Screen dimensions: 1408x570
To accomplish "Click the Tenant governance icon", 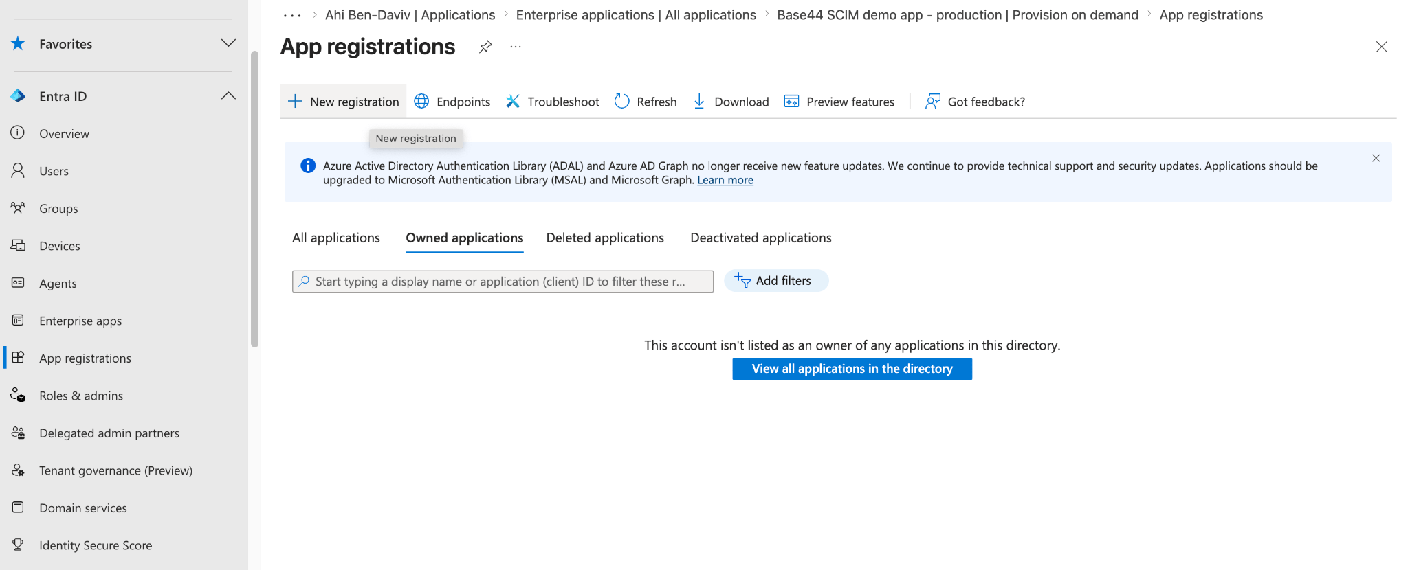I will pyautogui.click(x=18, y=470).
